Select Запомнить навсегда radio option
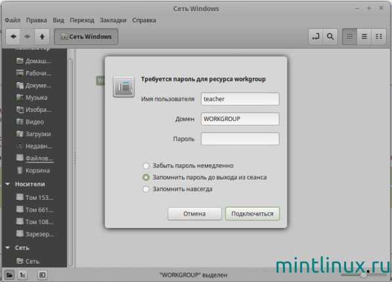The image size is (392, 282). pos(146,189)
